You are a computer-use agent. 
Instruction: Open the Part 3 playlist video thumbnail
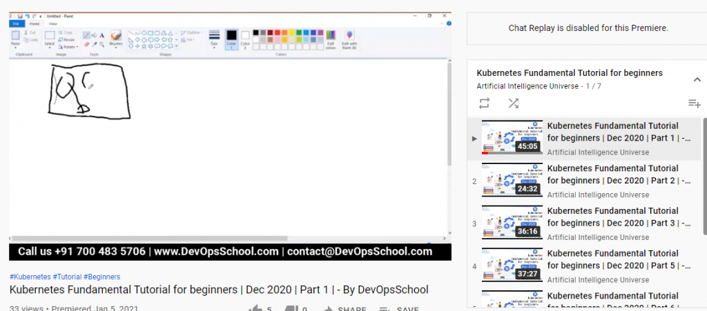512,222
